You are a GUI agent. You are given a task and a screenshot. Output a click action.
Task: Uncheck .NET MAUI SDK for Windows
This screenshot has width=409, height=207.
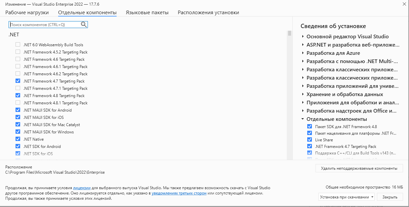click(x=18, y=132)
